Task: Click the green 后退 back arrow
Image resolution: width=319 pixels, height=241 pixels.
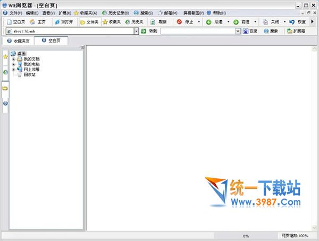Action: click(209, 22)
